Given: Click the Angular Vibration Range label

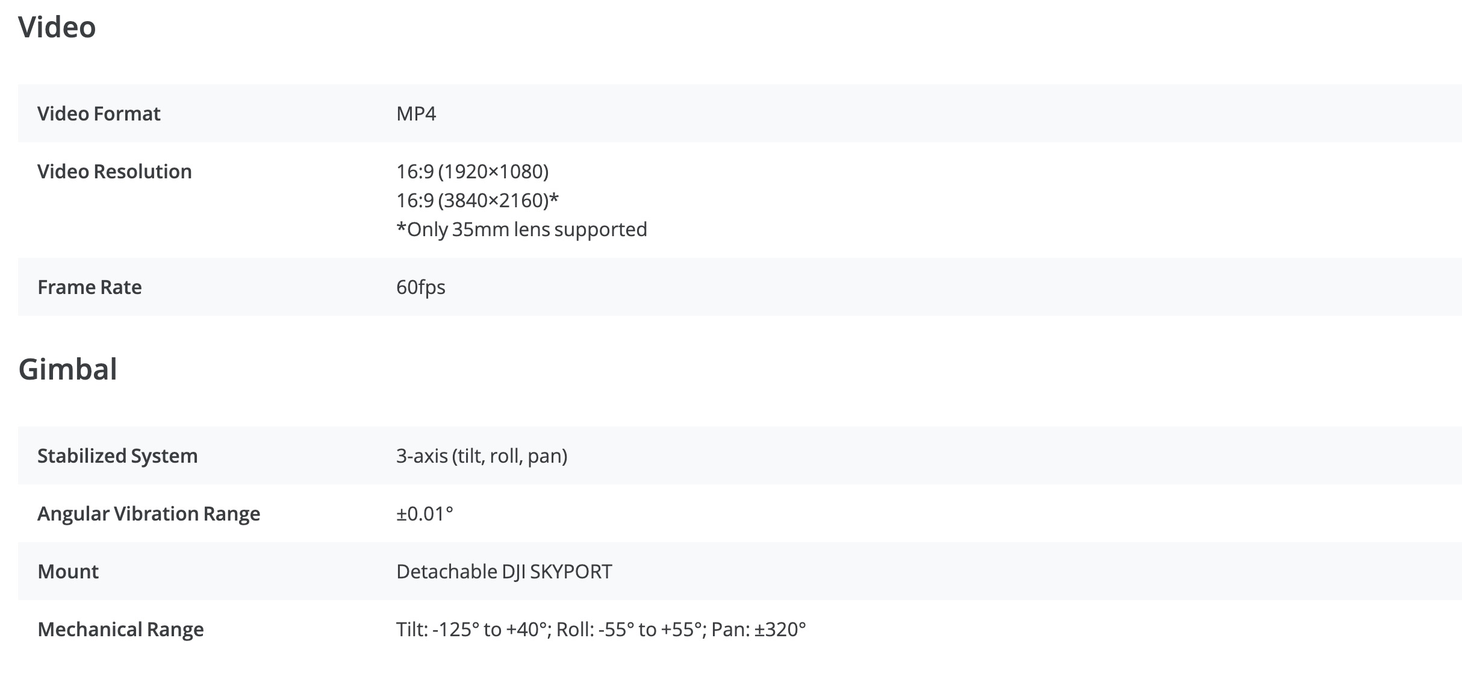Looking at the screenshot, I should pos(149,514).
